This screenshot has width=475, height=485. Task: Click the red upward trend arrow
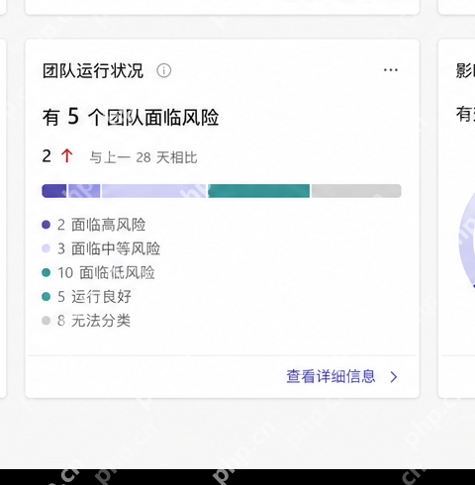tap(67, 155)
